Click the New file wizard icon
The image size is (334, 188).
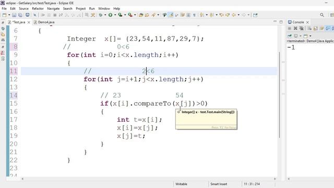point(4,15)
